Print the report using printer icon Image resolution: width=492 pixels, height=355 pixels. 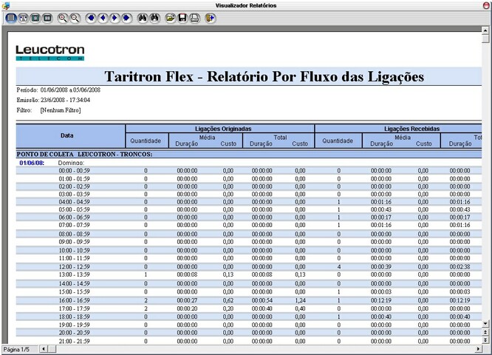(x=194, y=18)
